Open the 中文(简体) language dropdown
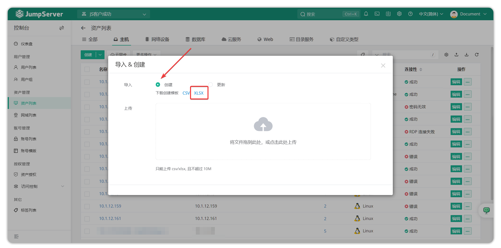The height and width of the screenshot is (248, 501). 431,14
